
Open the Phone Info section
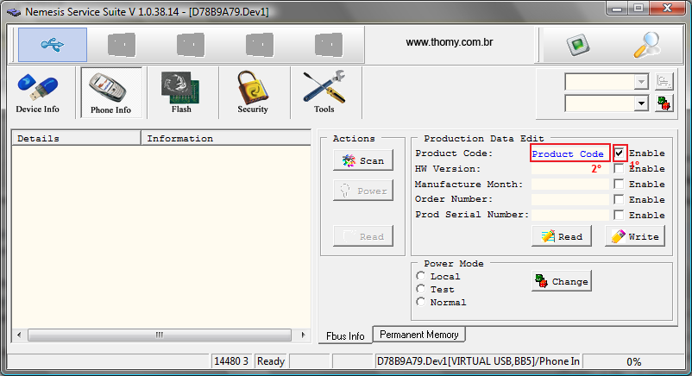click(x=111, y=93)
